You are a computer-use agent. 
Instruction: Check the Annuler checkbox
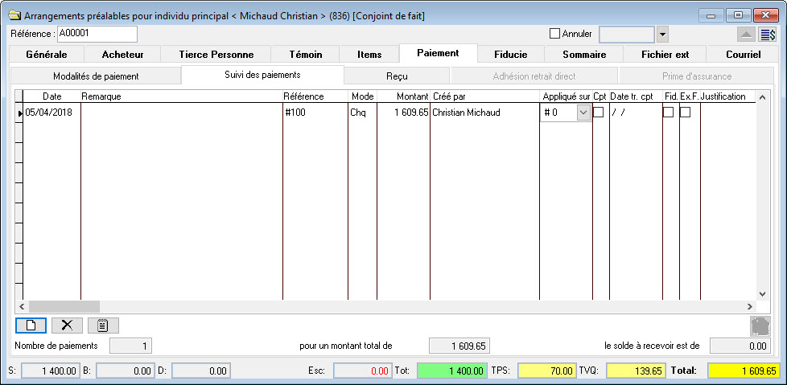point(554,35)
